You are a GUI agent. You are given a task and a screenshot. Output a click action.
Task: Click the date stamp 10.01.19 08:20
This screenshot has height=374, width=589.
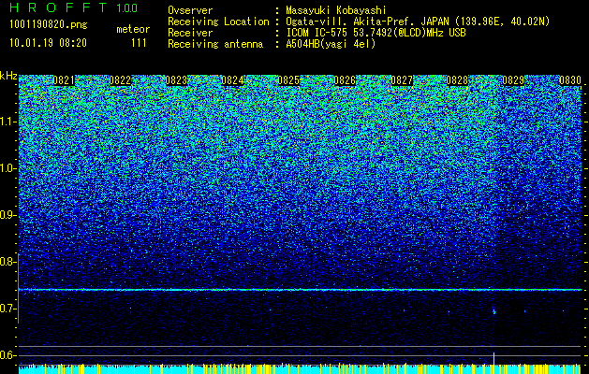click(x=48, y=43)
